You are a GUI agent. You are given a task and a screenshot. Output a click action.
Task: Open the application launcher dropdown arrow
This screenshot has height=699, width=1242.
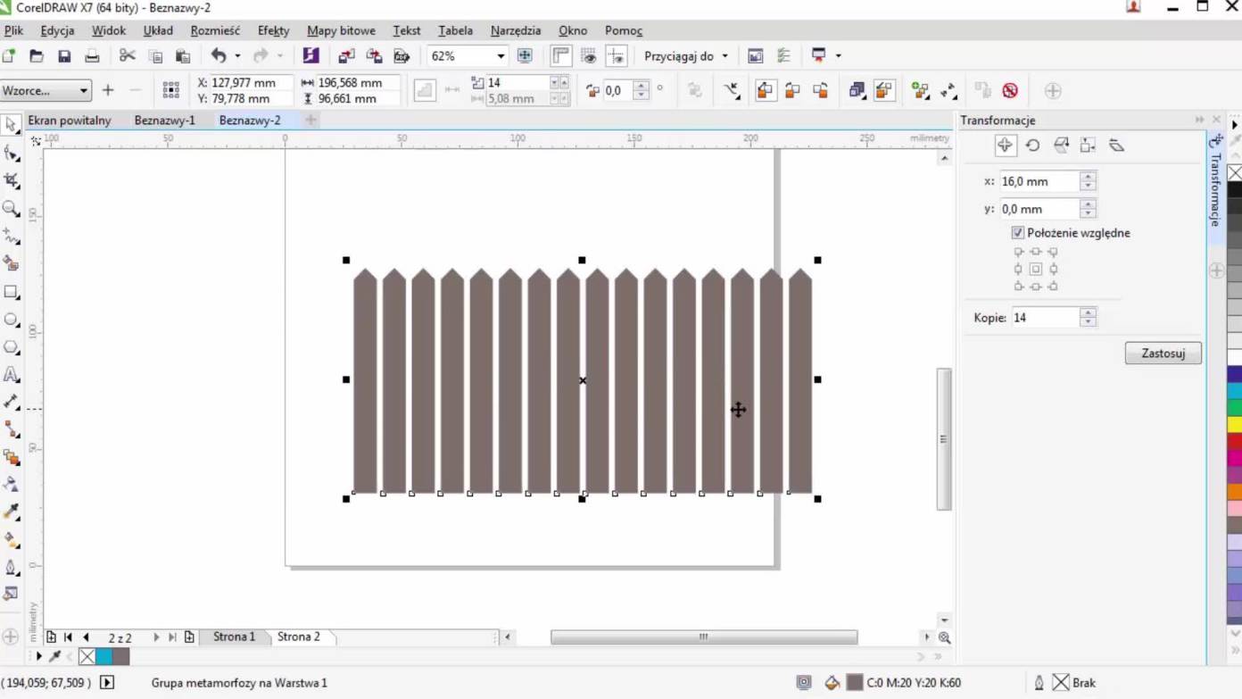click(838, 56)
